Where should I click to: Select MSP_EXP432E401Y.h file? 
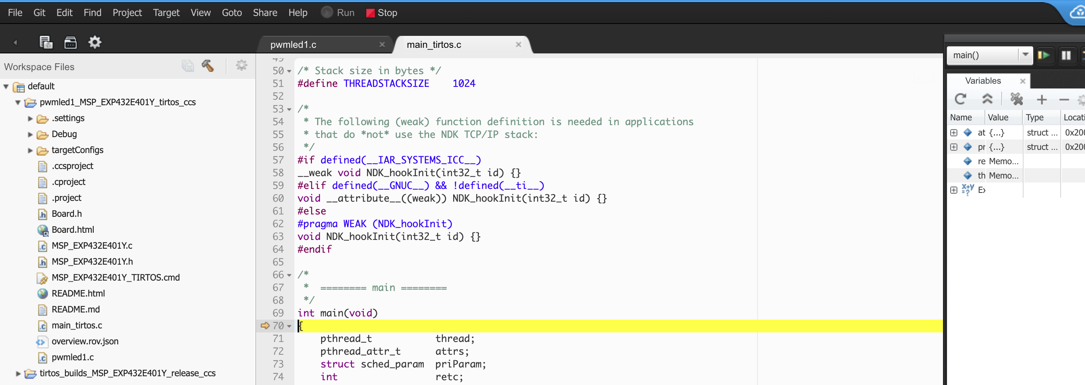click(x=92, y=262)
